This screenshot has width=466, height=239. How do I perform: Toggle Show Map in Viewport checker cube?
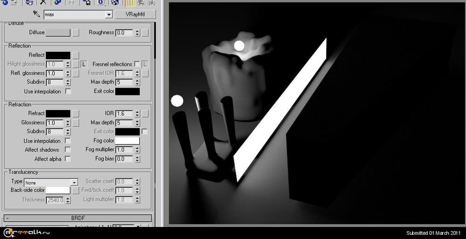115,2
